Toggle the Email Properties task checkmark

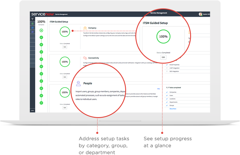click(x=167, y=65)
